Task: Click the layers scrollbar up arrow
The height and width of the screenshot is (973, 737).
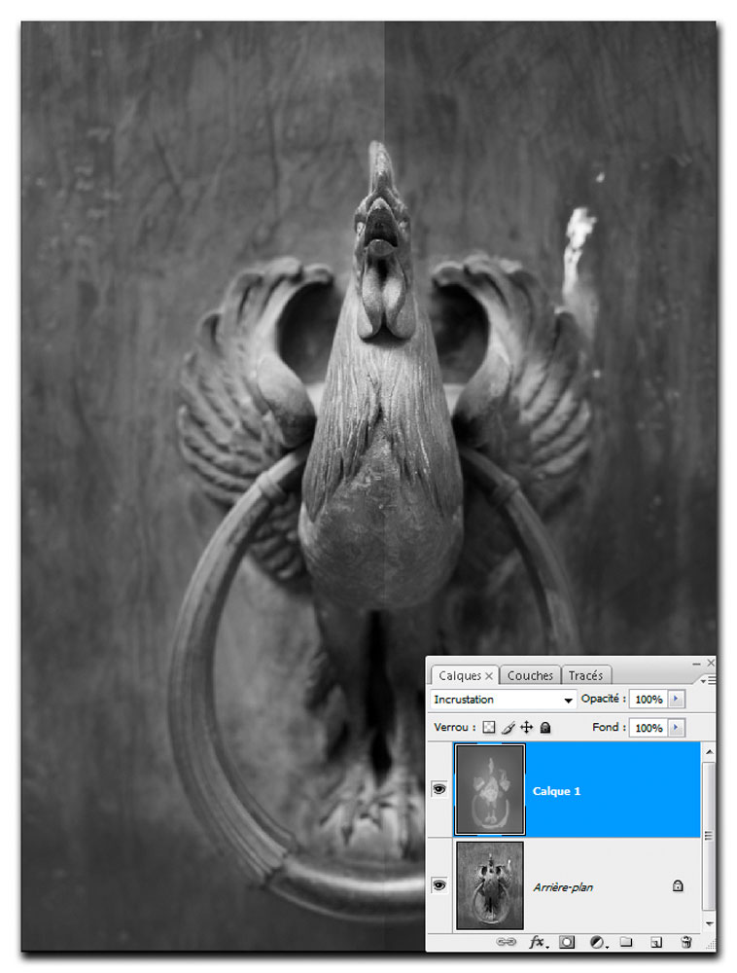Action: (709, 752)
